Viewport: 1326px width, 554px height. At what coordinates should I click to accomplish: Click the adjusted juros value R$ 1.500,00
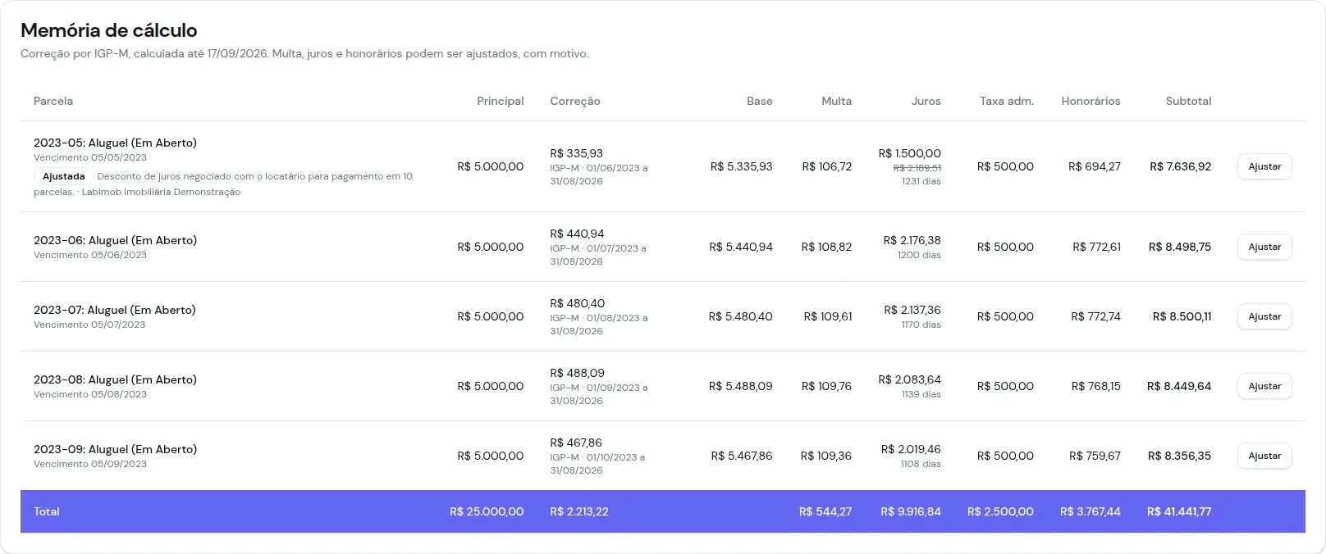click(909, 153)
